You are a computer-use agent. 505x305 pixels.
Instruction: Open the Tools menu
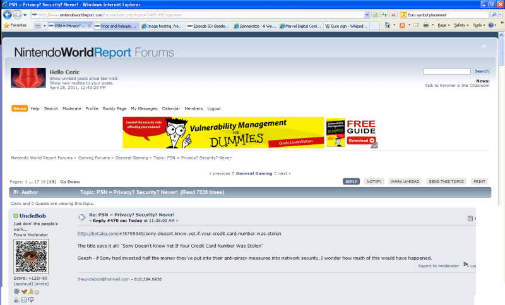(478, 25)
